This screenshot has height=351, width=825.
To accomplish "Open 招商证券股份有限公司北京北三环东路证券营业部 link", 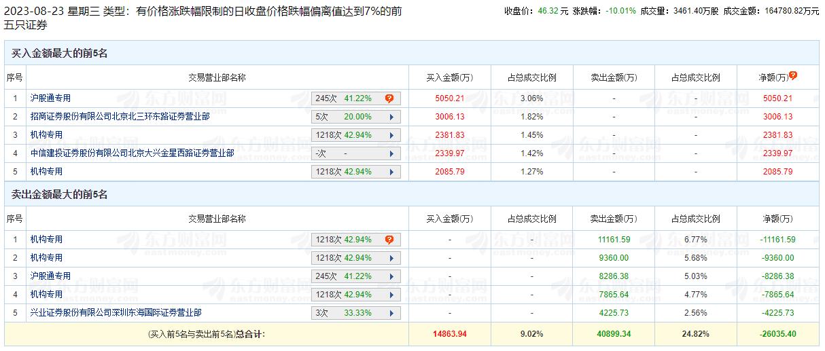I will click(120, 117).
